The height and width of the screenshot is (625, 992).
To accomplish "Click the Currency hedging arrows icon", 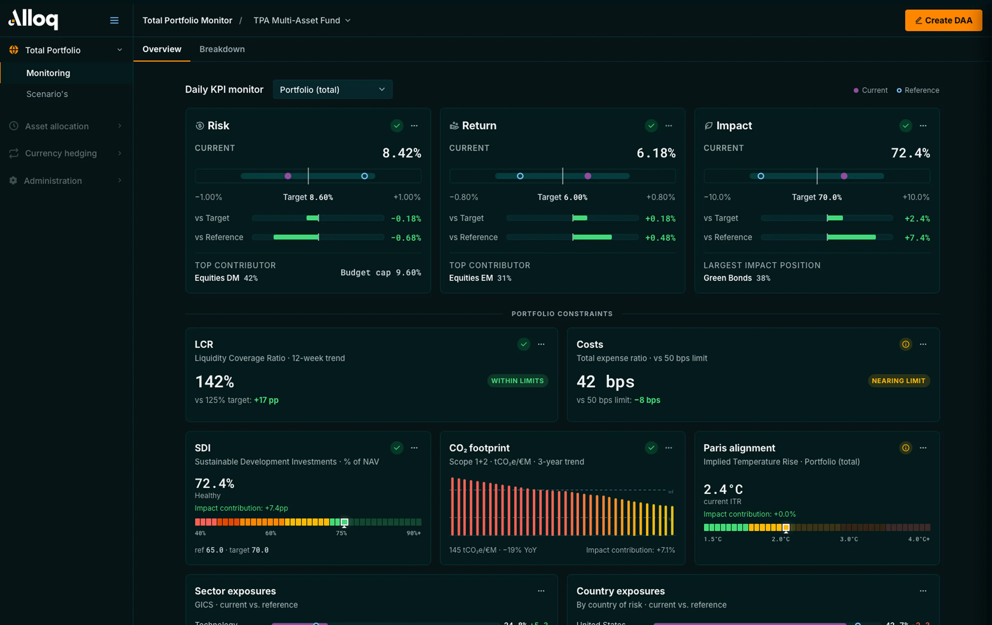I will (x=13, y=153).
